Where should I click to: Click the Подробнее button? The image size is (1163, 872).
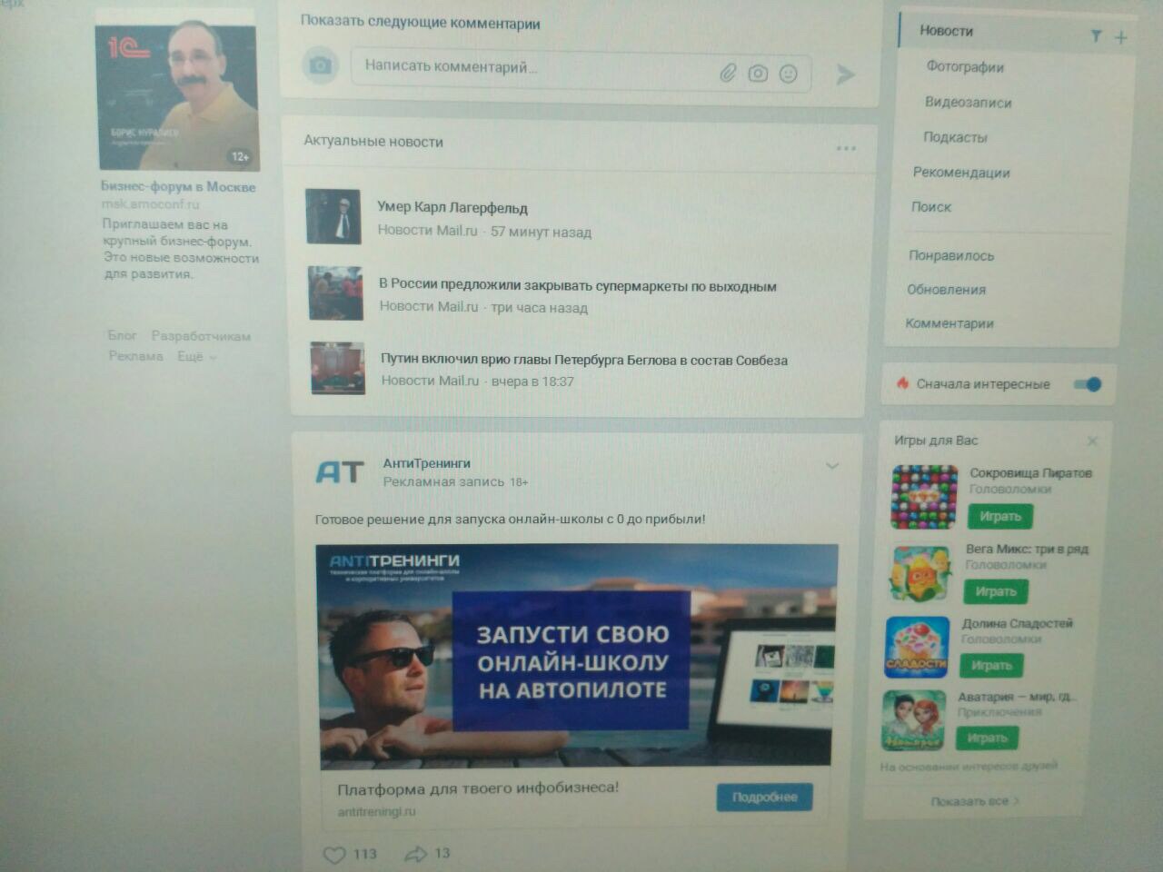coord(764,798)
